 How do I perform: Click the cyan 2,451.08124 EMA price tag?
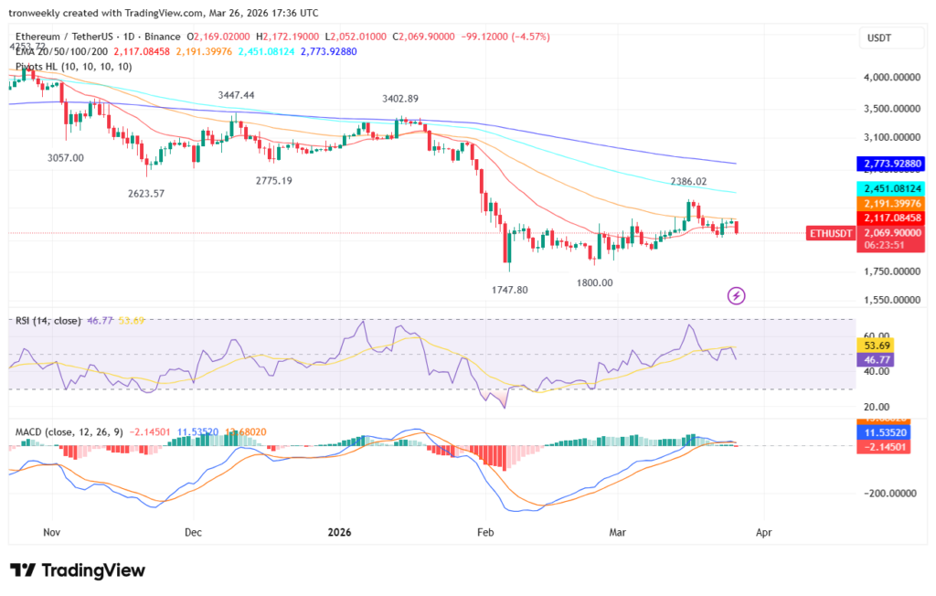[890, 188]
